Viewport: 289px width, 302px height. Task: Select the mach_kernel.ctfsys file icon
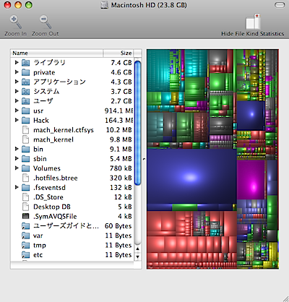click(x=25, y=130)
